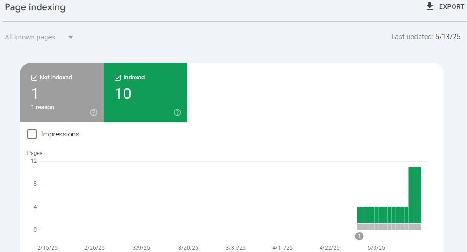Viewport: 467px width, 252px height.
Task: Click the first green bar at 4 pages
Action: coord(359,215)
